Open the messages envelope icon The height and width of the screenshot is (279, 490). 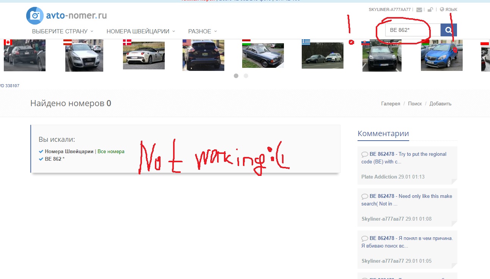point(419,9)
